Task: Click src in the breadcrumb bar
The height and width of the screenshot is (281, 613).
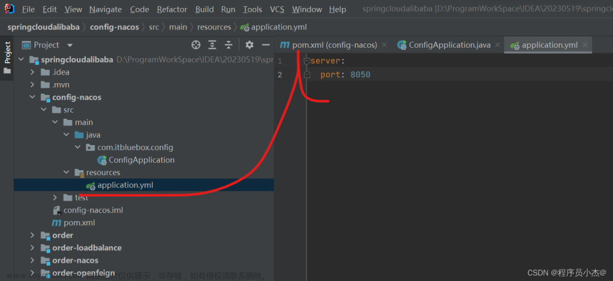Action: (154, 27)
